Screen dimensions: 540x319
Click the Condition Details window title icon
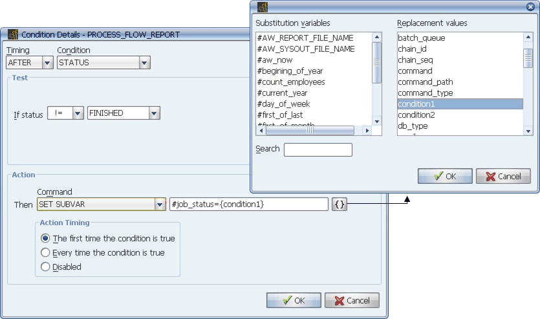coord(13,34)
